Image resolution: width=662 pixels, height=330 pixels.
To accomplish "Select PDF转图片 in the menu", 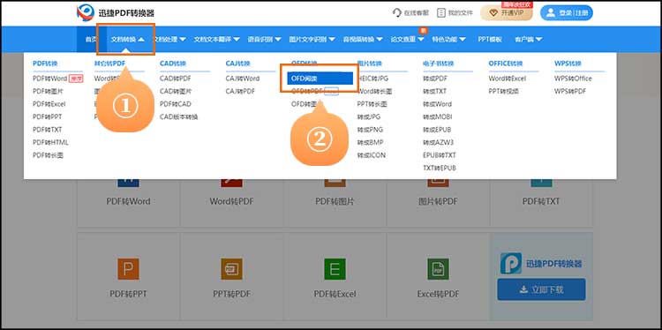I will (x=48, y=91).
